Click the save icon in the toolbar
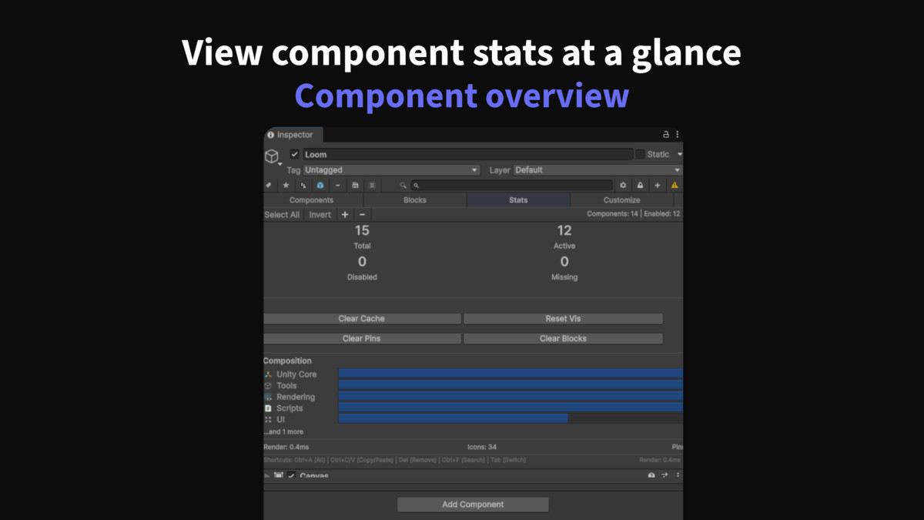The image size is (924, 520). [x=355, y=185]
